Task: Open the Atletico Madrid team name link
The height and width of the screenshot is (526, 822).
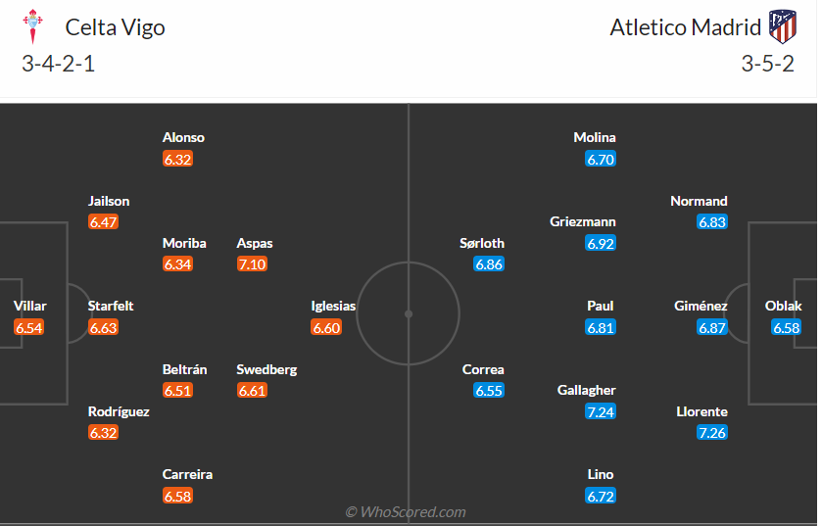Action: pyautogui.click(x=685, y=26)
